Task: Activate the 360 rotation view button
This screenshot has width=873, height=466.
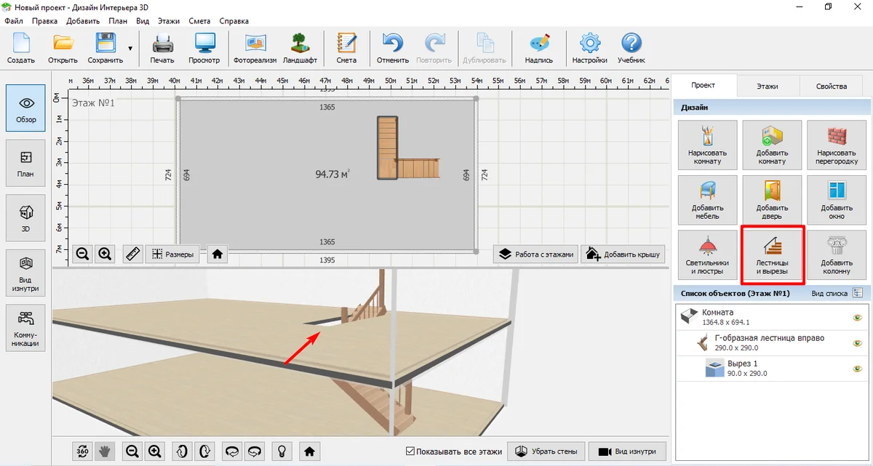Action: tap(82, 451)
